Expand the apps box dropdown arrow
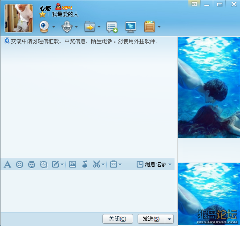The height and width of the screenshot is (226, 240). coord(159,27)
